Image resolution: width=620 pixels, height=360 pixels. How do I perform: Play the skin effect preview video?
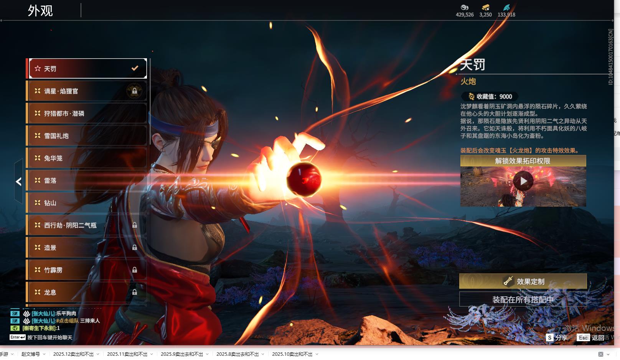point(523,181)
